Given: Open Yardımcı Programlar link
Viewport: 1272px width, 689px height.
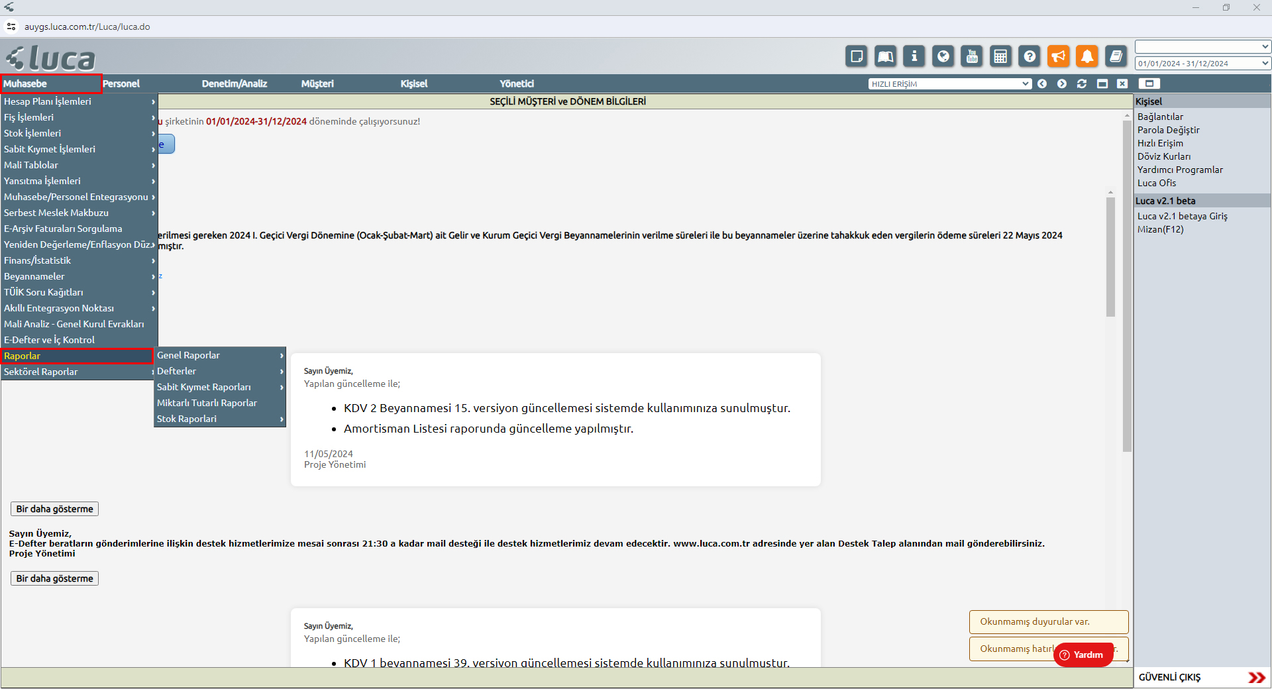Looking at the screenshot, I should pyautogui.click(x=1180, y=170).
